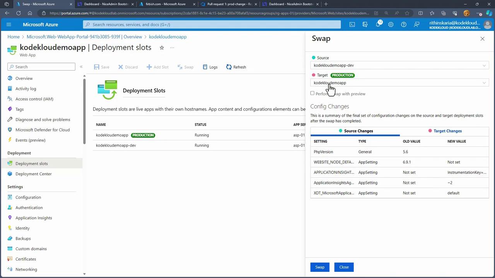Open Authentication settings
Image resolution: width=495 pixels, height=278 pixels.
[29, 207]
